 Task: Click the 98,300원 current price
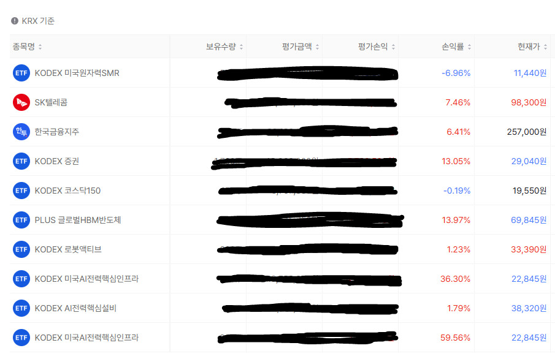pos(529,102)
